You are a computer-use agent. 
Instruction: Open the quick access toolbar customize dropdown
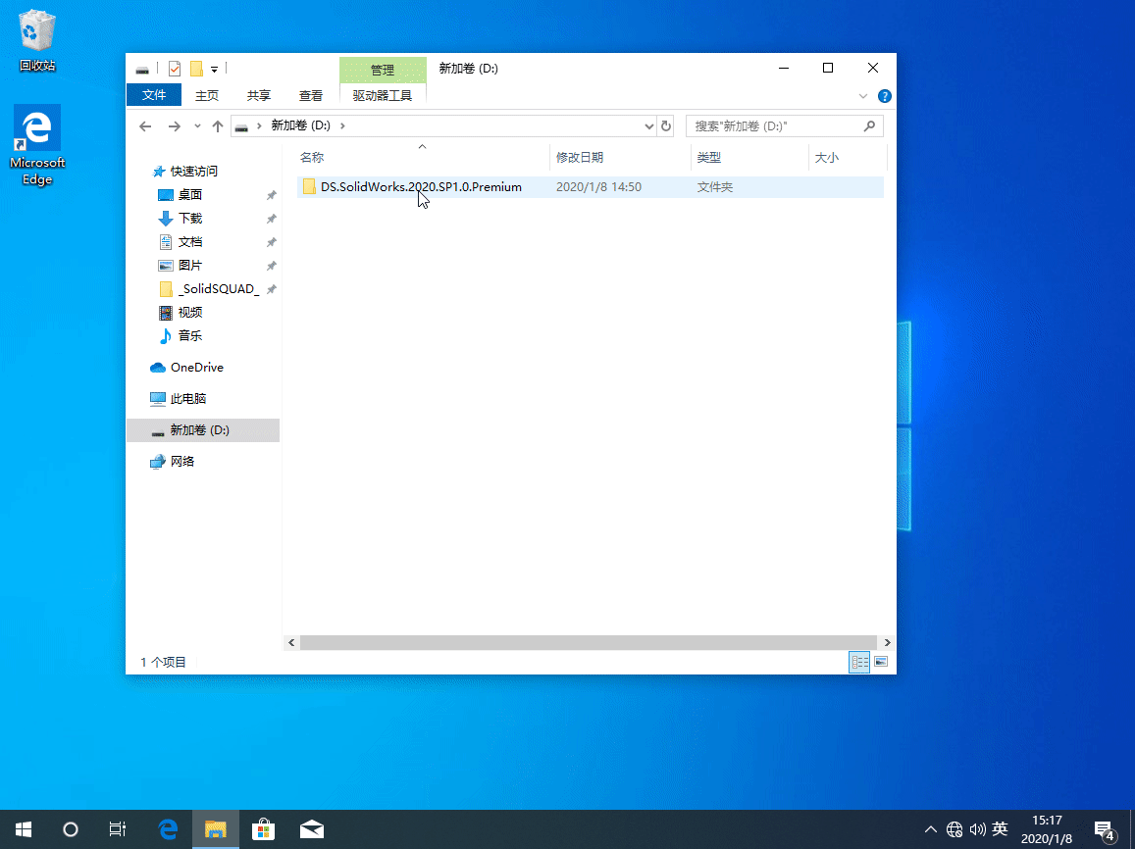(x=214, y=70)
